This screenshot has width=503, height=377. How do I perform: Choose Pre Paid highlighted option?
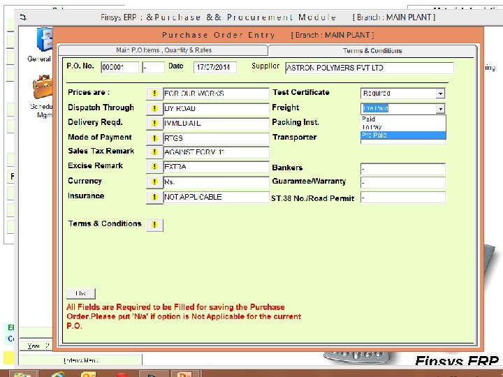click(403, 135)
